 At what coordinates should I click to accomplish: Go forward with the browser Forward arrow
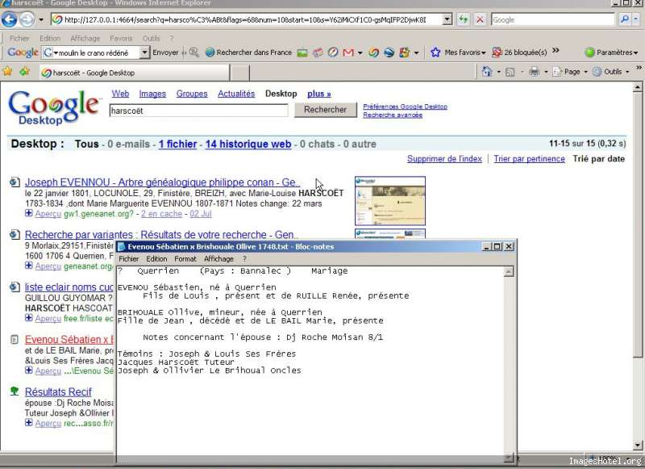click(x=27, y=19)
